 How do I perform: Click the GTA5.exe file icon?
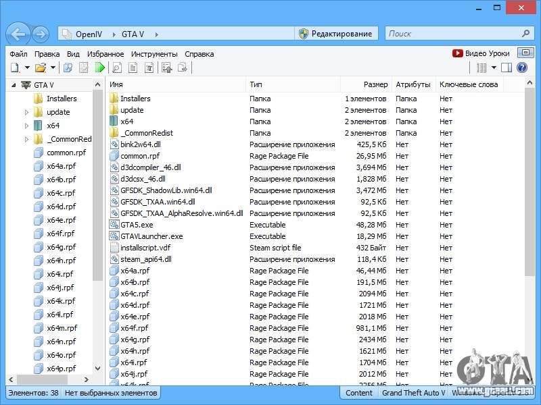tap(114, 225)
